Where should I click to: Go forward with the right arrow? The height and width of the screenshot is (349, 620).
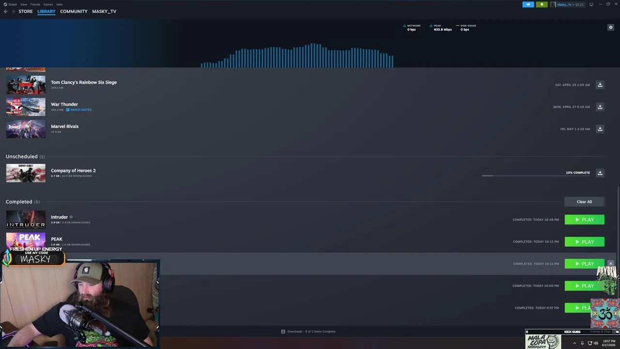[x=14, y=11]
